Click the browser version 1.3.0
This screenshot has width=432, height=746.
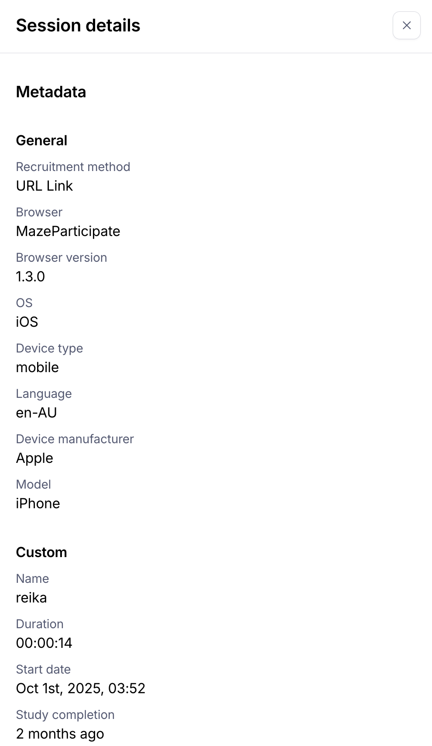click(31, 277)
